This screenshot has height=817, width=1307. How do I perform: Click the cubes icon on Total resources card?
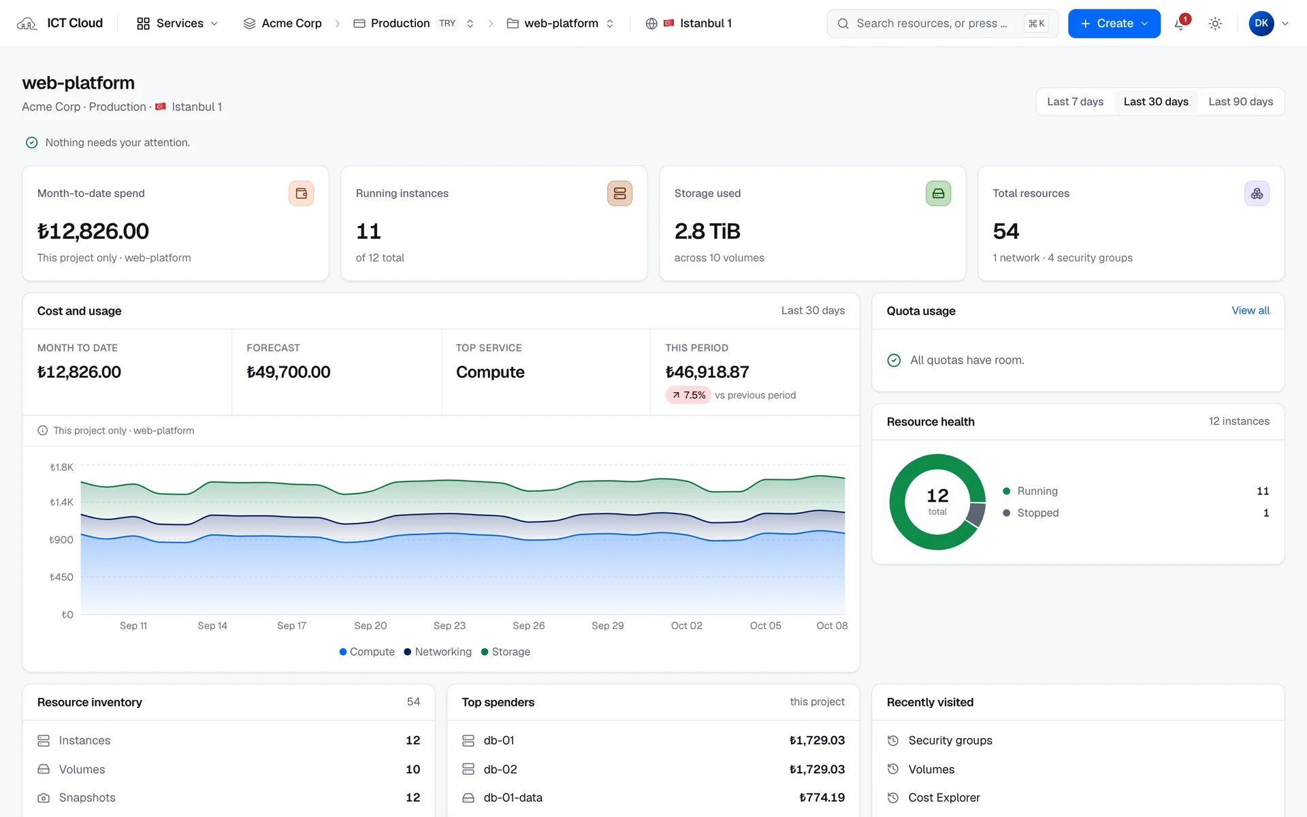click(1257, 193)
